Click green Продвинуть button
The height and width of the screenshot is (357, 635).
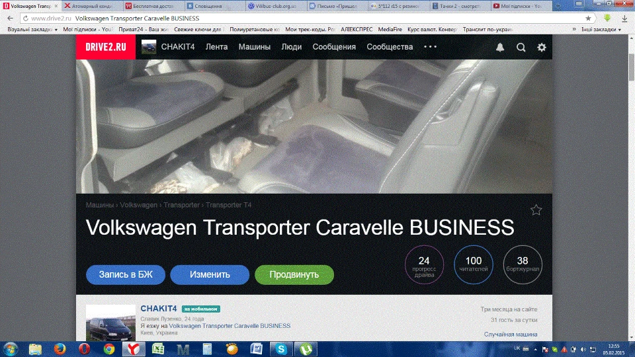pos(294,275)
